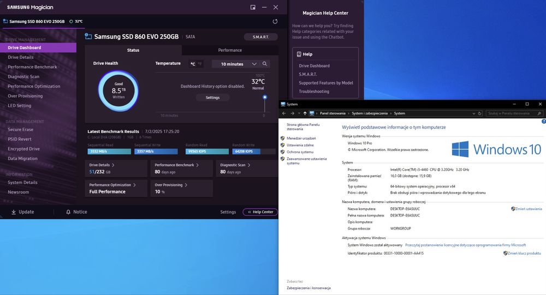Click the shield icon beside Menedżer urządzeń

click(x=282, y=138)
